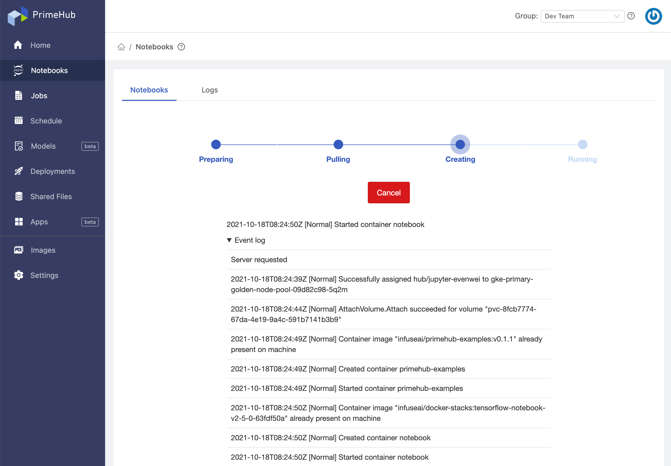The height and width of the screenshot is (466, 671).
Task: Click the 'Started container primehub-examples' entry
Action: (389, 388)
